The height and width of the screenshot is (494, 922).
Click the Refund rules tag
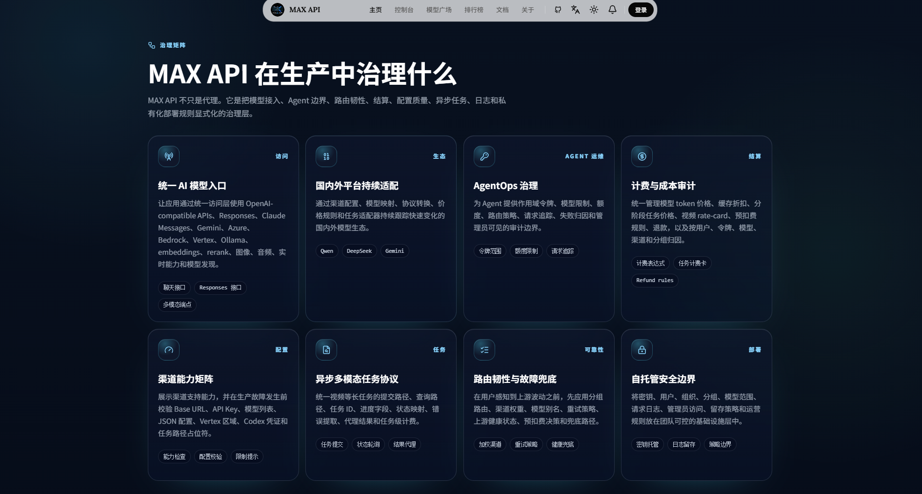tap(655, 281)
